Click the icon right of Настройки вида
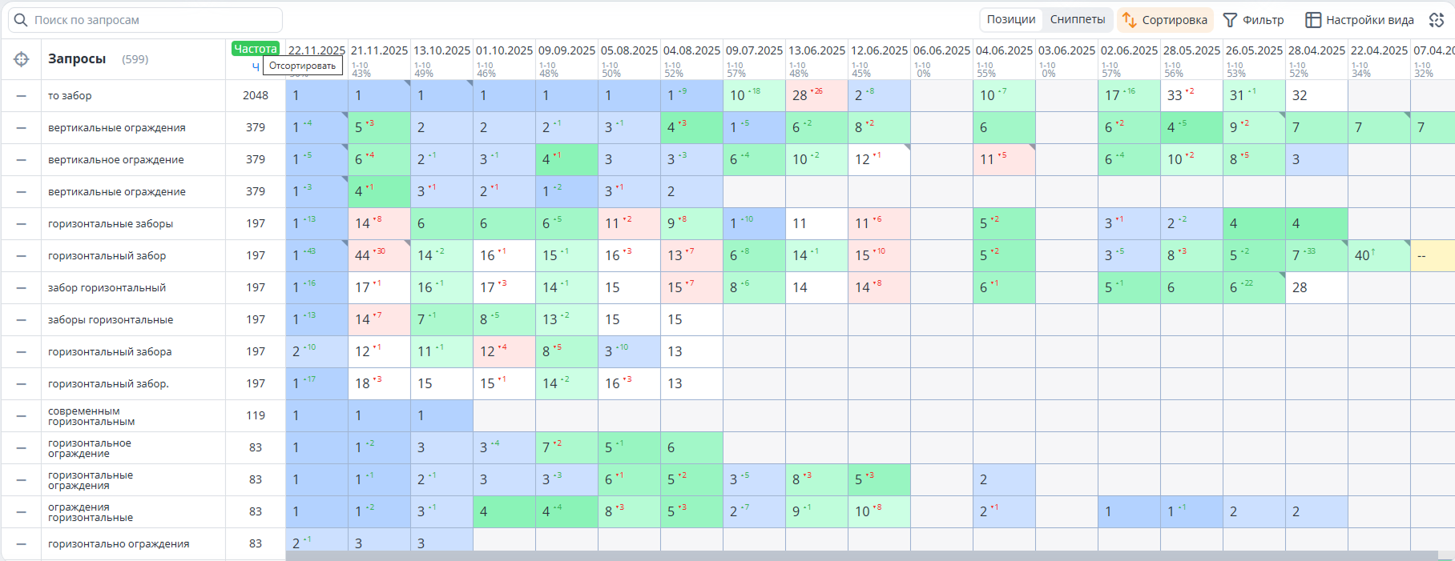 coord(1436,20)
